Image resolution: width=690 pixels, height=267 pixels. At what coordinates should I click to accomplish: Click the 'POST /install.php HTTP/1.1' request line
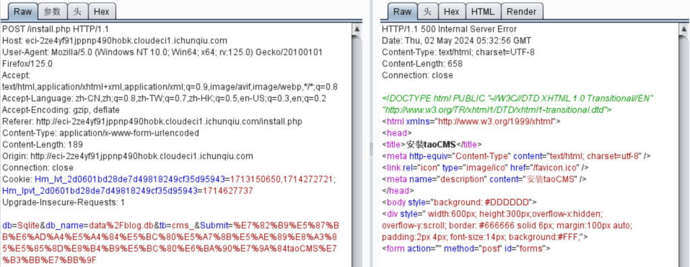pyautogui.click(x=55, y=29)
